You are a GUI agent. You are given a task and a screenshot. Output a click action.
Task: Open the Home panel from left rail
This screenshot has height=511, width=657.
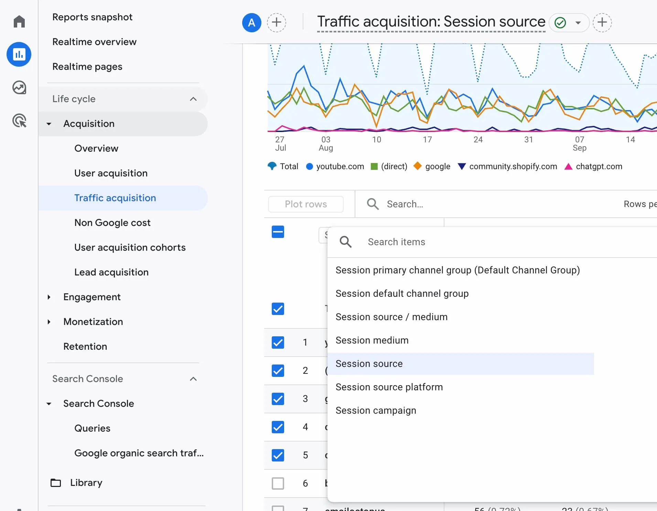coord(19,21)
